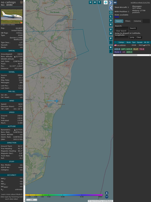Switch to the Columns tab
Image resolution: width=151 pixels, height=202 pixels.
[x=137, y=21]
